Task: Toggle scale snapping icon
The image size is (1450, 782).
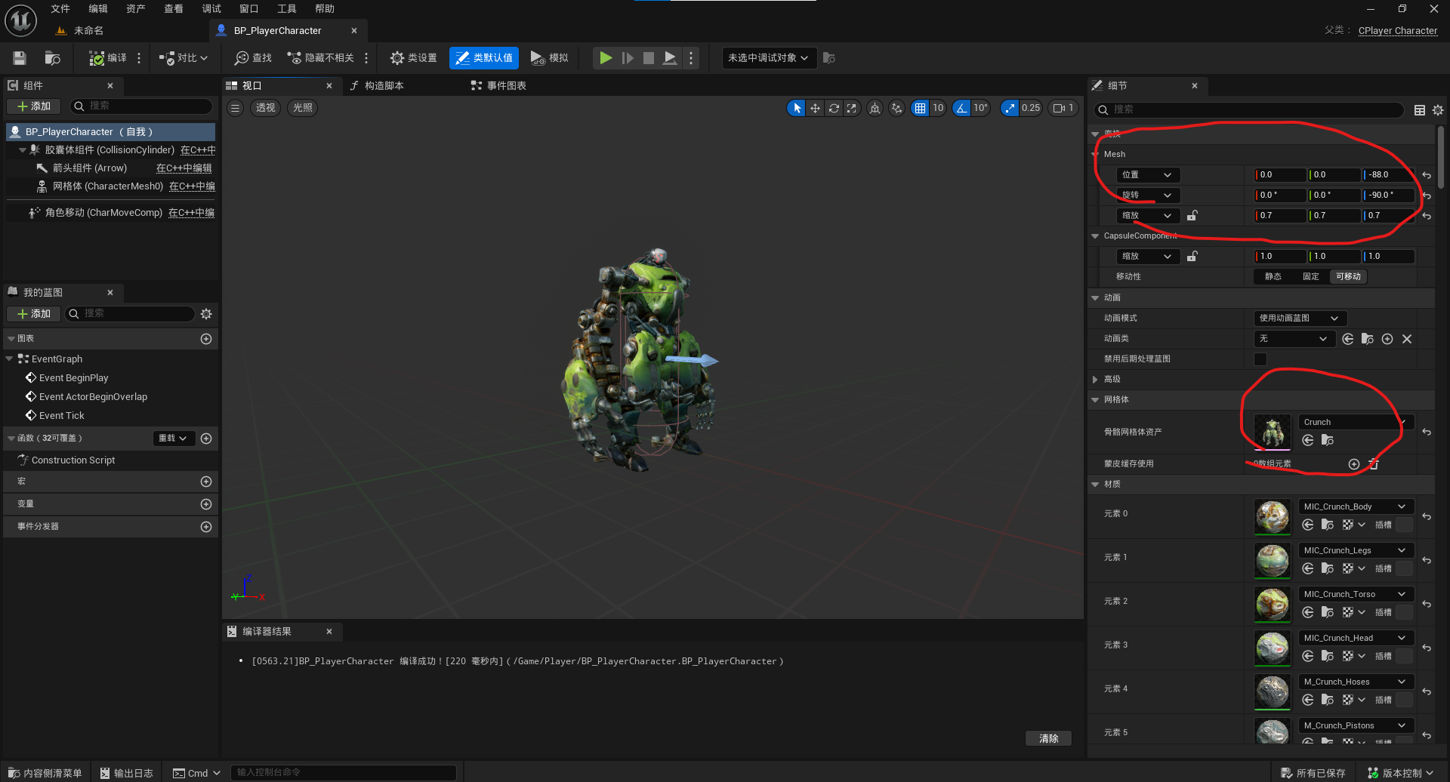Action: 1010,108
